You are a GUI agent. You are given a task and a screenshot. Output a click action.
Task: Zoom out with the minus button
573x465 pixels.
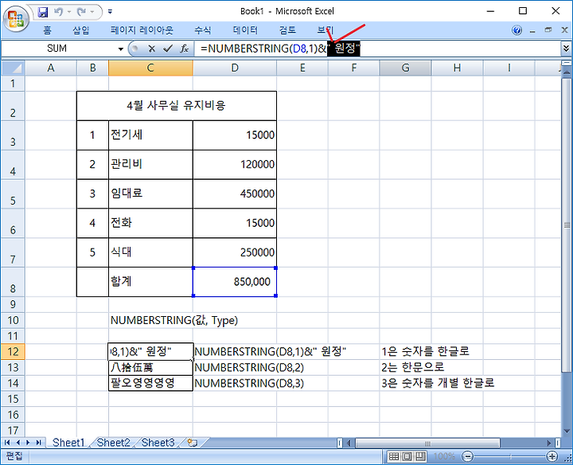[467, 456]
